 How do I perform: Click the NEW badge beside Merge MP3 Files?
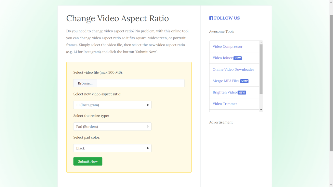tap(244, 81)
